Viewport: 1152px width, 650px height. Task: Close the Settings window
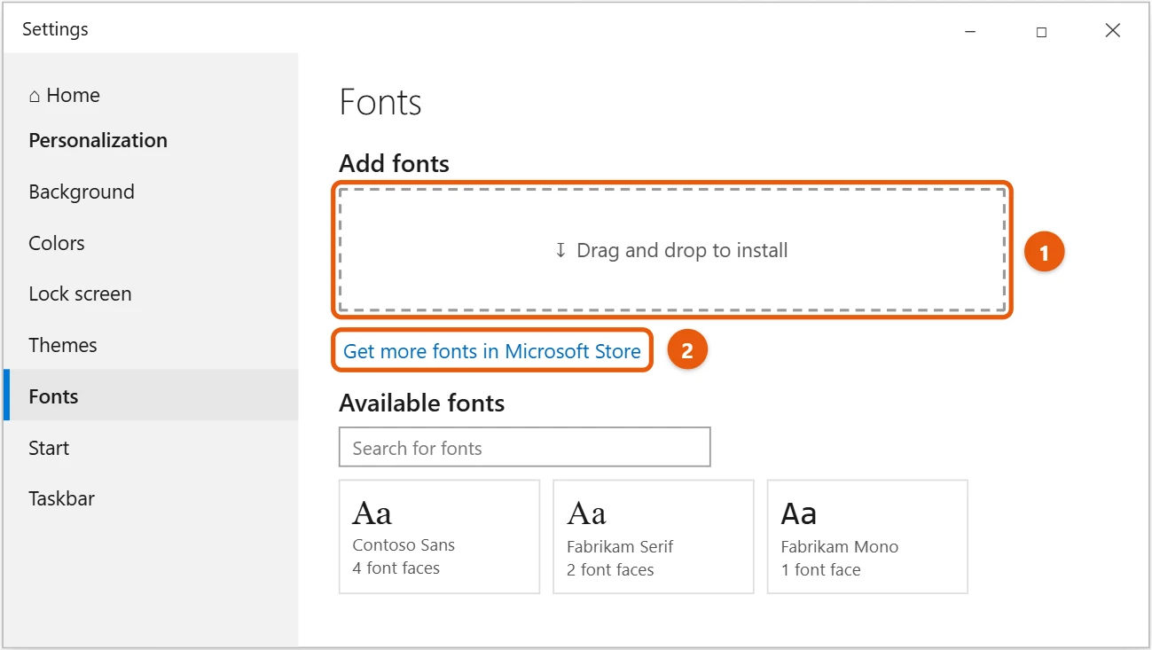coord(1113,31)
